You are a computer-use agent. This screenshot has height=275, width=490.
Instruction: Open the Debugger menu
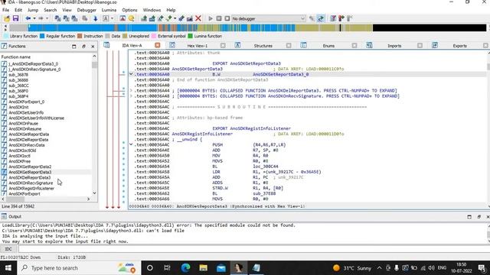(87, 10)
